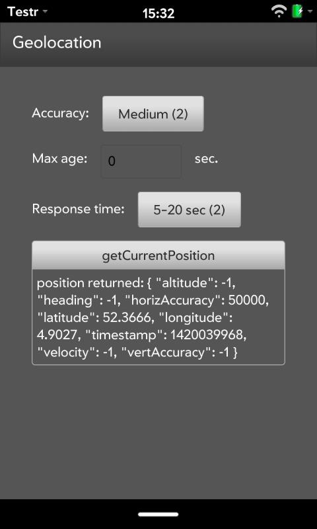
Task: Tap the small arrow beside Testr
Action: (45, 12)
